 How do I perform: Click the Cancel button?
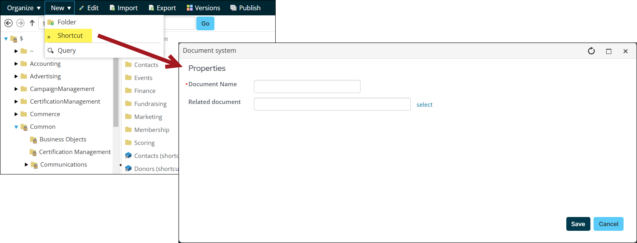click(x=609, y=224)
